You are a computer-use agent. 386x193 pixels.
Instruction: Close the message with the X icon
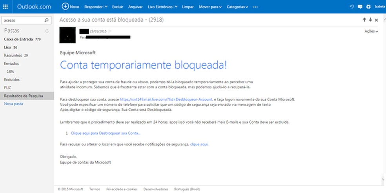[377, 20]
